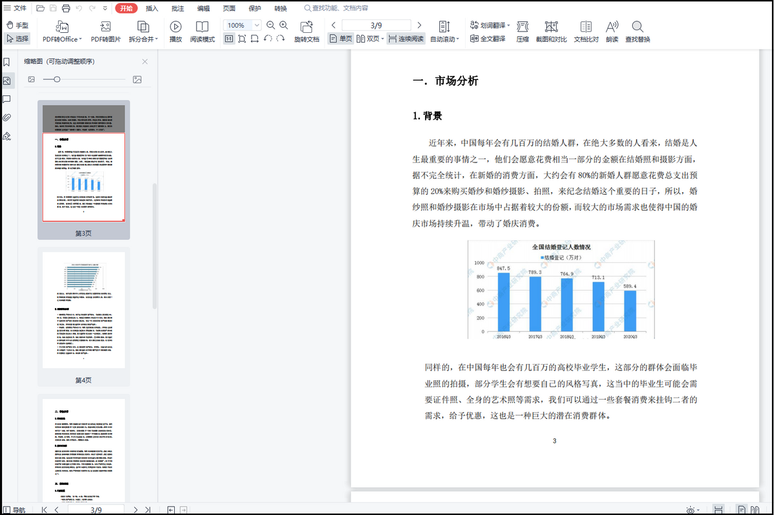Enable 单页 single page view
Screen dimensions: 774x515
pos(341,39)
